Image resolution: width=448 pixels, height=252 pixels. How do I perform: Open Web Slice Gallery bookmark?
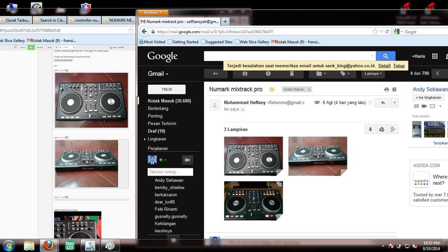(252, 42)
